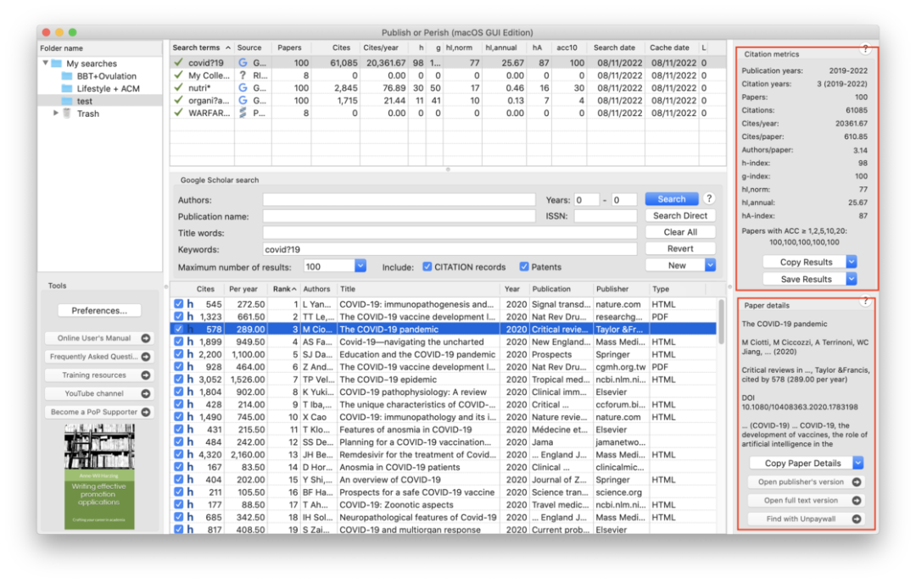Uncheck the checkbox for An overview of COVID-19
The width and height of the screenshot is (916, 583).
click(178, 480)
